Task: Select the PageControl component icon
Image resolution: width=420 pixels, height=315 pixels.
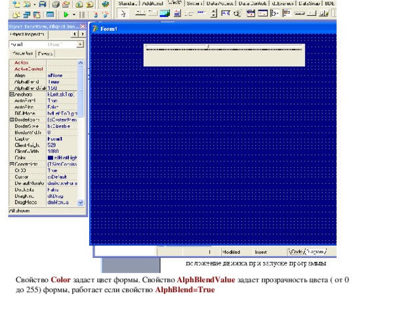Action: 153,13
